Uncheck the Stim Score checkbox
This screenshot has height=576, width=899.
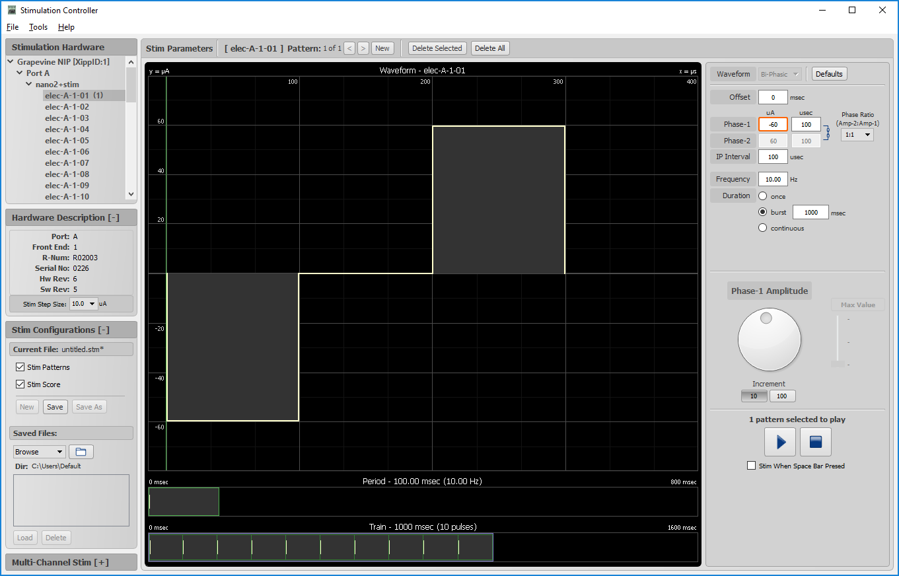20,384
